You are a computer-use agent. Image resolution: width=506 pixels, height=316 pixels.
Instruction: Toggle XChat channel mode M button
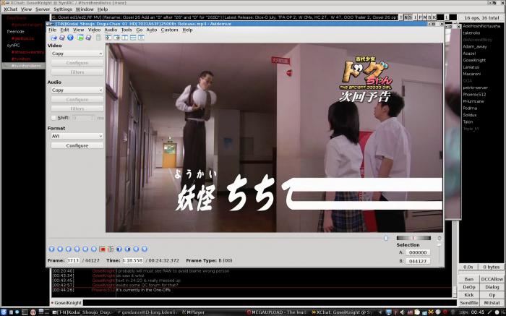pyautogui.click(x=425, y=17)
